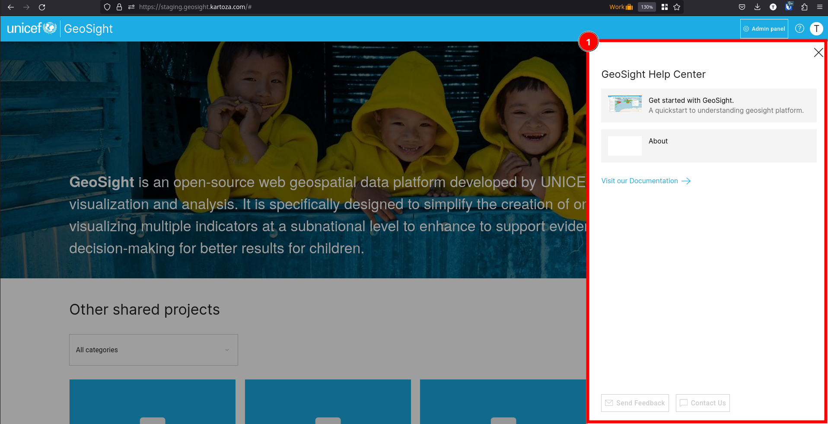Click Contact Us button
The height and width of the screenshot is (424, 828).
(x=703, y=403)
